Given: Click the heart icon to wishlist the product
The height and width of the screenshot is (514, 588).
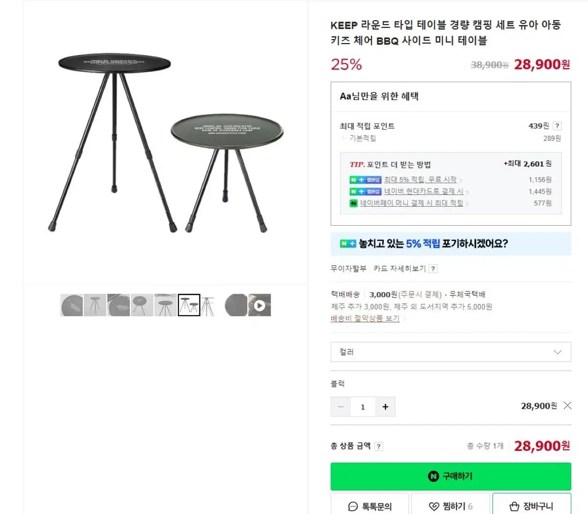Looking at the screenshot, I should tap(434, 506).
